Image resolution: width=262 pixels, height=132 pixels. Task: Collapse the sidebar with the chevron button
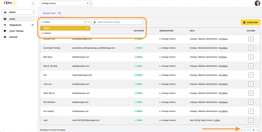click(x=33, y=3)
